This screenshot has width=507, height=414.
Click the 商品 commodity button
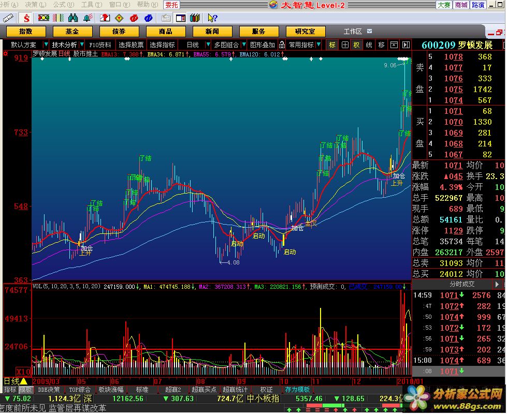(166, 32)
